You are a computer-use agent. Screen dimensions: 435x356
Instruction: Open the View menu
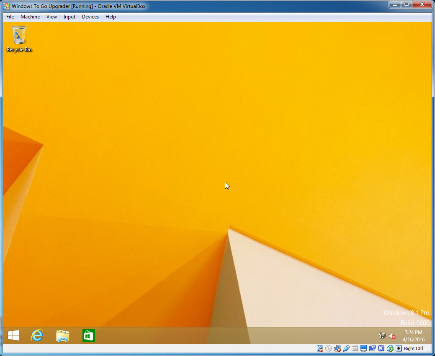pos(51,17)
